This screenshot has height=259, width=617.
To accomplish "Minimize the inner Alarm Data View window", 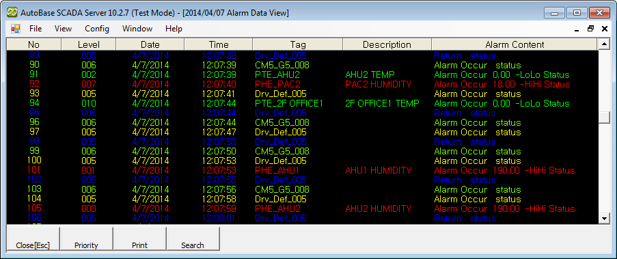I will (x=577, y=29).
